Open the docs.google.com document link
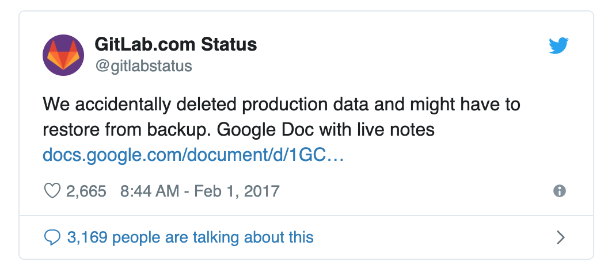 [193, 155]
